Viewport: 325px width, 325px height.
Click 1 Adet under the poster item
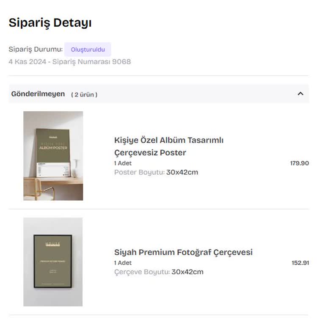click(123, 163)
